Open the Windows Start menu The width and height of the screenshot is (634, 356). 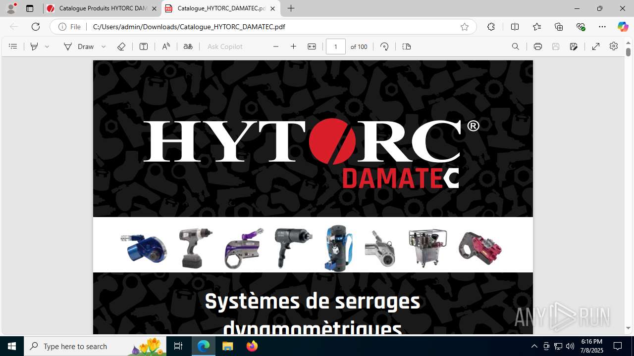tap(12, 346)
